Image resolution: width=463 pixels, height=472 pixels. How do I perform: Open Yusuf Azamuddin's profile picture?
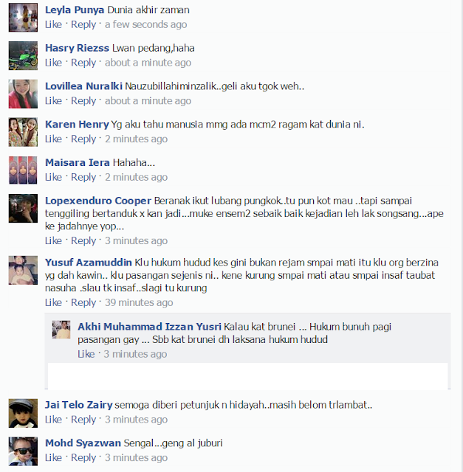click(x=23, y=270)
